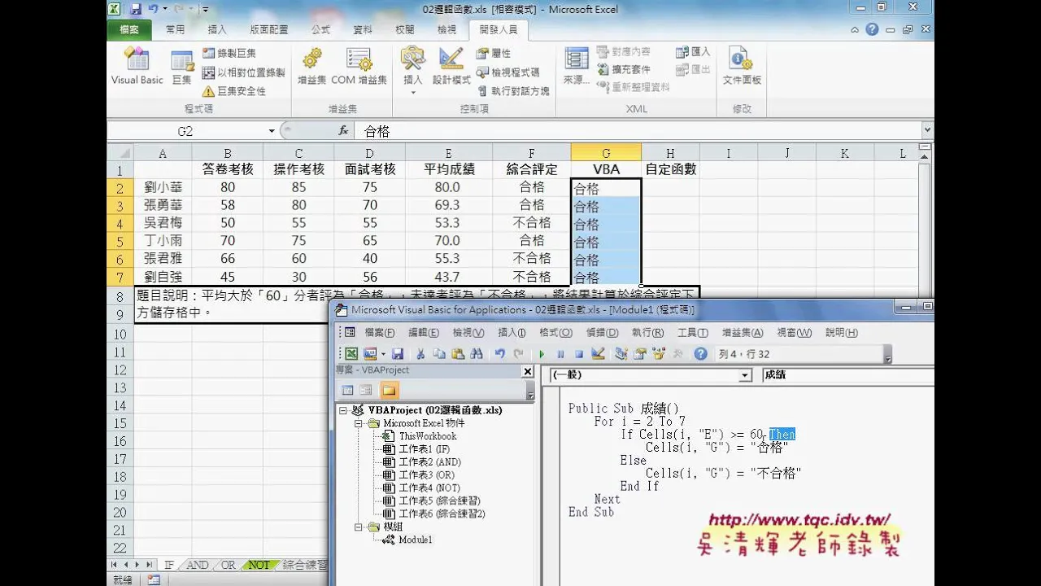The image size is (1041, 586).
Task: Break execution with pause button
Action: click(x=560, y=354)
